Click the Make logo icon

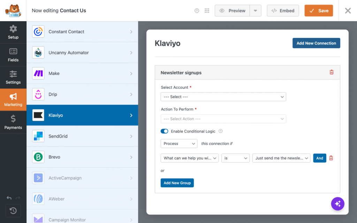coord(38,74)
